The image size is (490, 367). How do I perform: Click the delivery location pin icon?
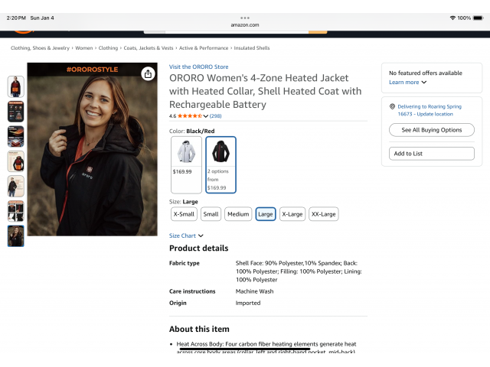click(392, 107)
